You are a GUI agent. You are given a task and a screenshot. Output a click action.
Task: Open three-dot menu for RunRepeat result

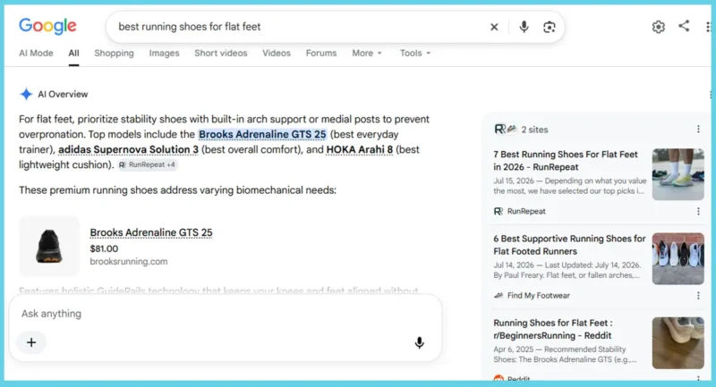[698, 211]
